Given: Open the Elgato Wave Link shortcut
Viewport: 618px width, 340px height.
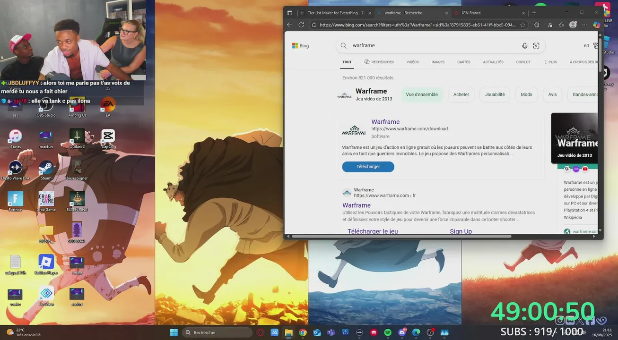Looking at the screenshot, I should 15,170.
